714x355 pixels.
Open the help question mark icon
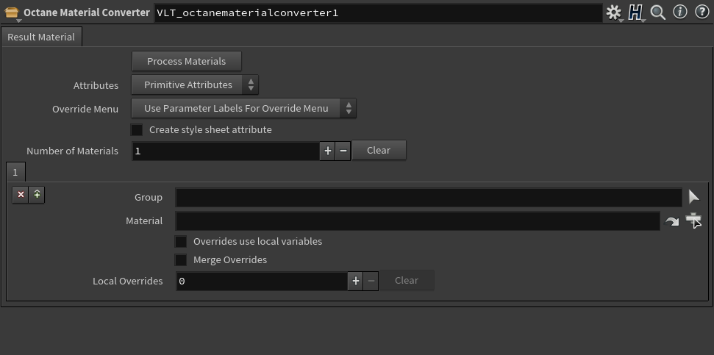tap(701, 12)
